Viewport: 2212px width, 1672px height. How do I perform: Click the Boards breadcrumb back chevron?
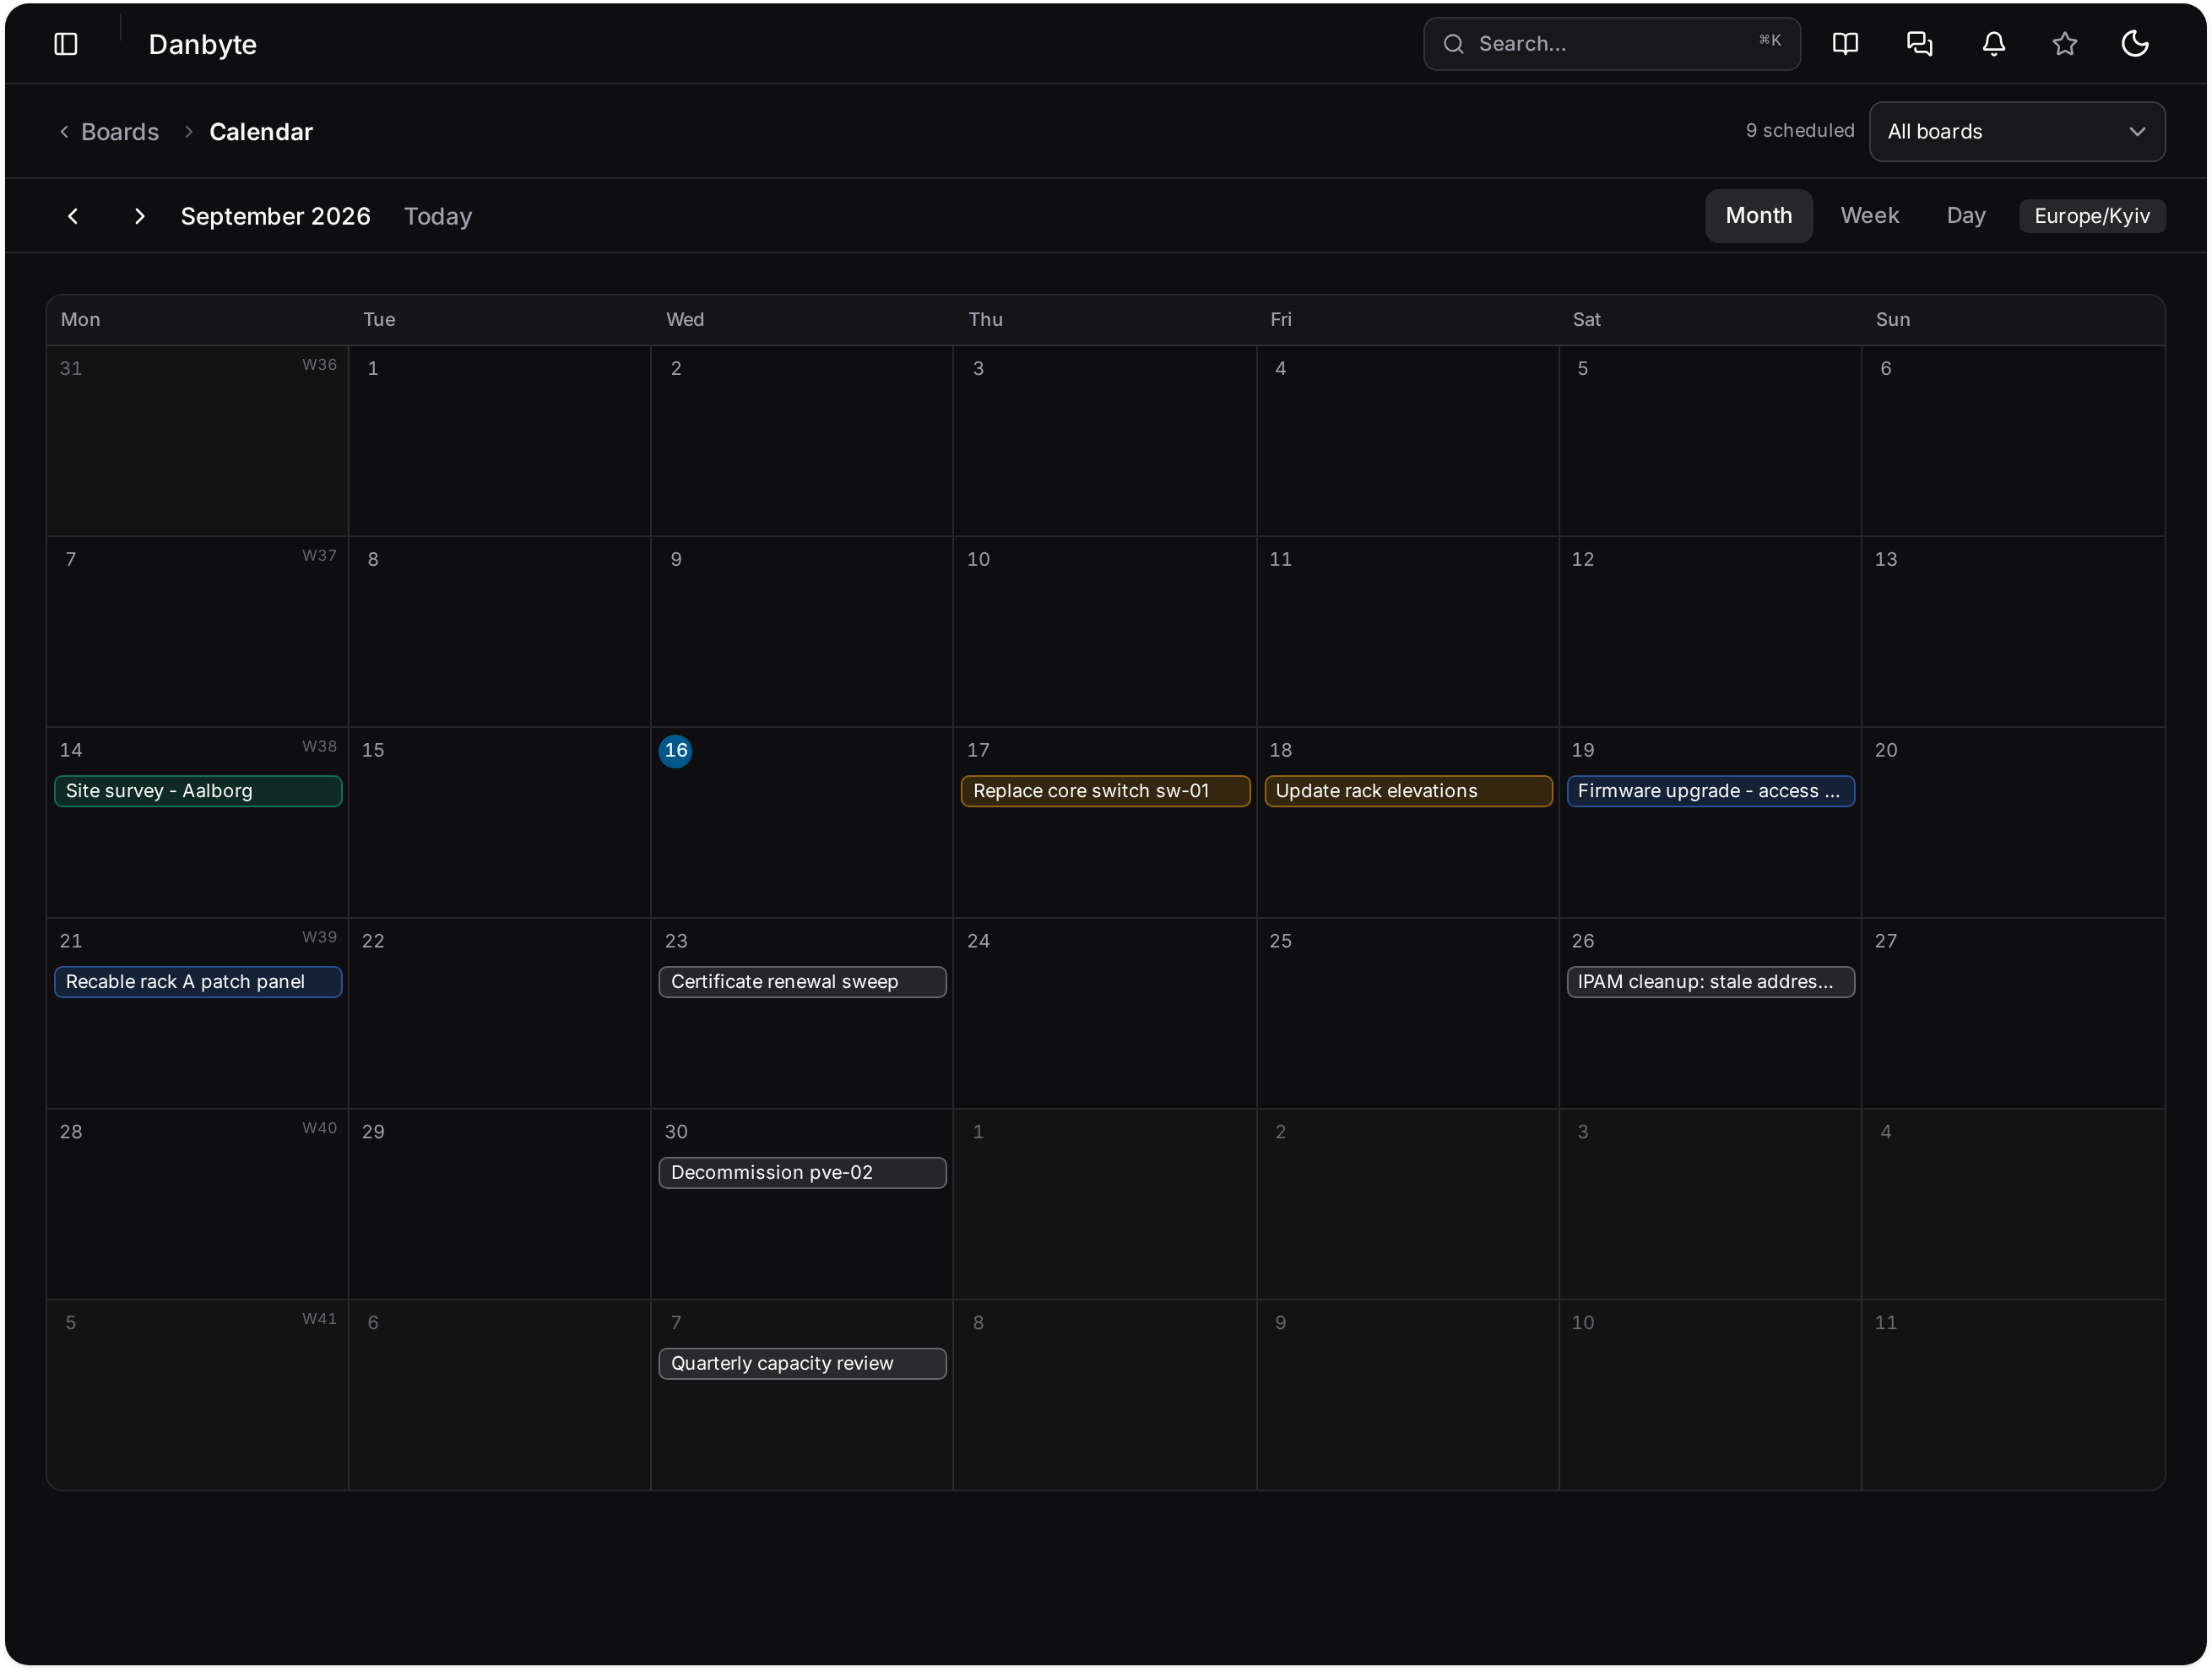(x=64, y=132)
